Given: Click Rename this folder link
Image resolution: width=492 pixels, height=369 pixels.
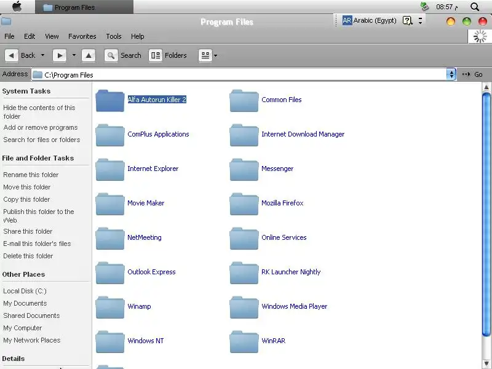Looking at the screenshot, I should (31, 175).
